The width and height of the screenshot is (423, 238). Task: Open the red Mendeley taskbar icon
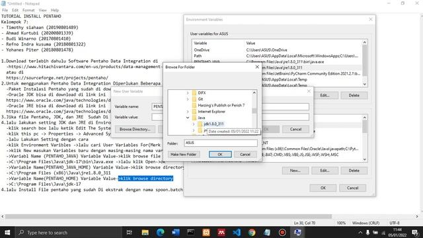point(221,232)
